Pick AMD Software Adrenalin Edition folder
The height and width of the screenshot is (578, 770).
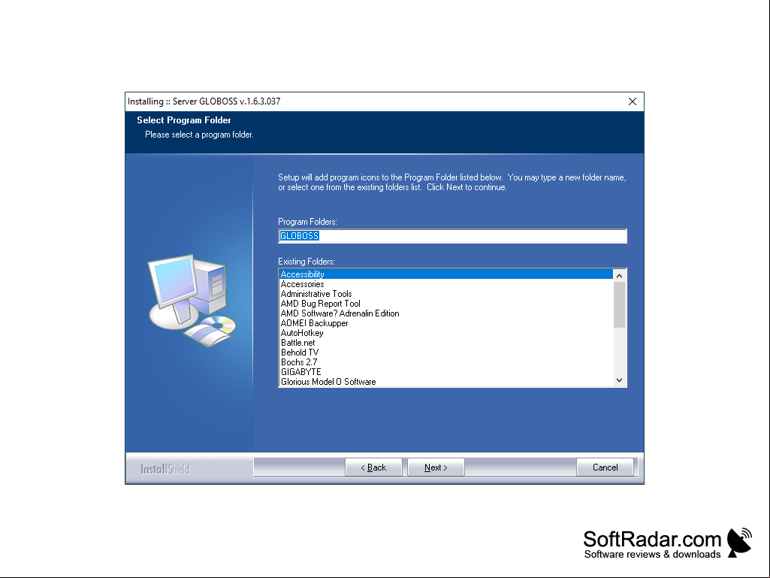coord(446,313)
